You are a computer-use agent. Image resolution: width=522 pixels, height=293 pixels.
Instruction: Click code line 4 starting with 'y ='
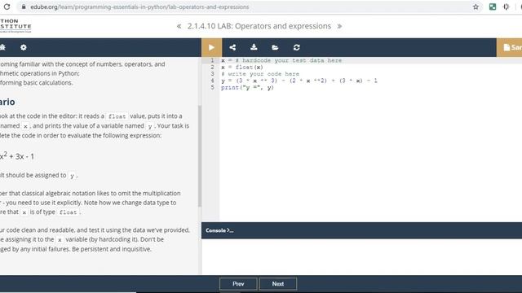tap(299, 81)
